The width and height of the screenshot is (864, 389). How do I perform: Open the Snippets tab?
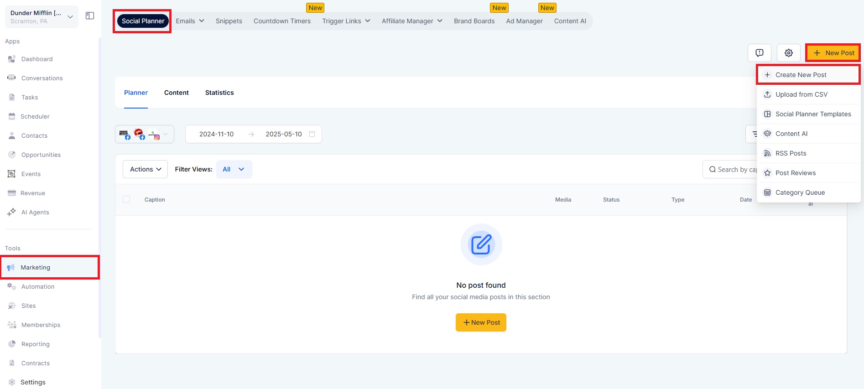229,21
